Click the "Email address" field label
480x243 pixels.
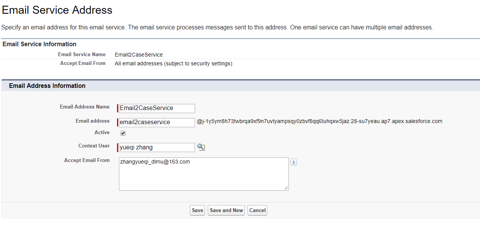[93, 121]
